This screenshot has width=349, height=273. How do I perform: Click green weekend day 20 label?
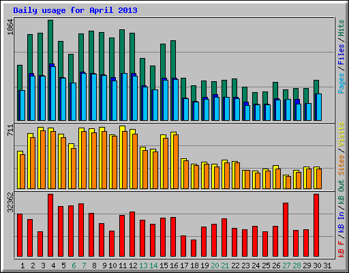[x=215, y=265]
